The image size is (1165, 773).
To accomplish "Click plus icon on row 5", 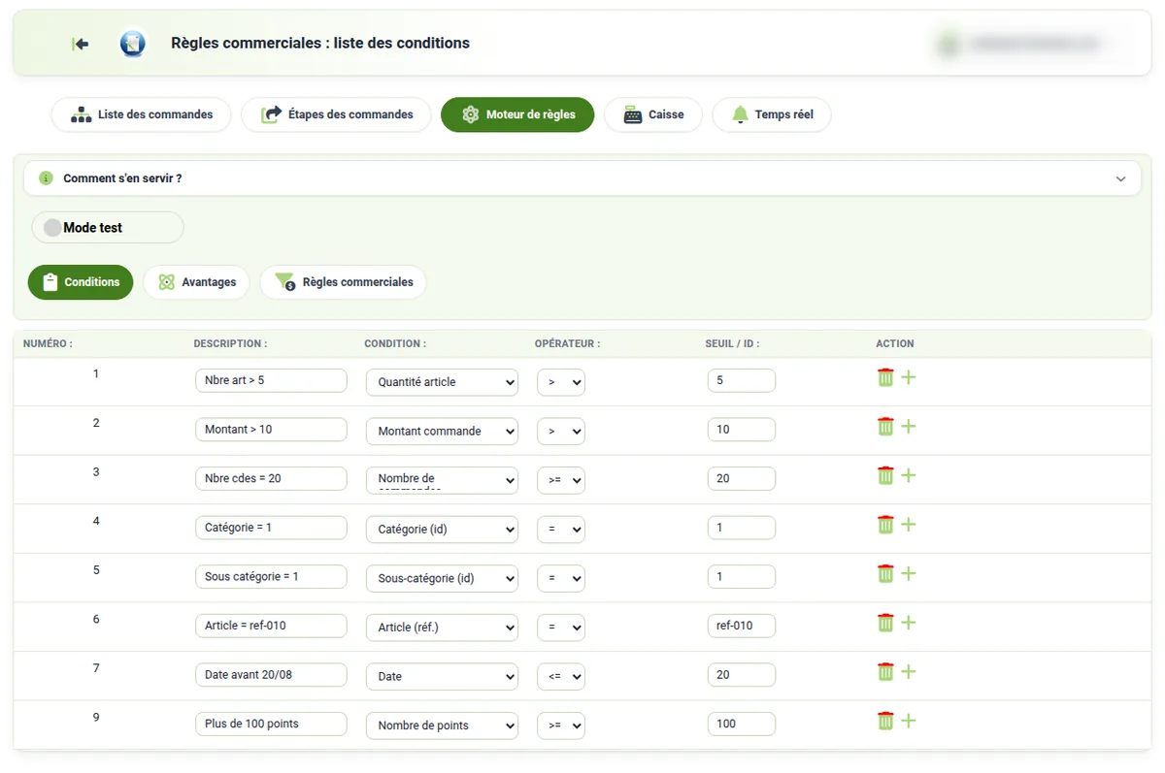I will (x=909, y=573).
